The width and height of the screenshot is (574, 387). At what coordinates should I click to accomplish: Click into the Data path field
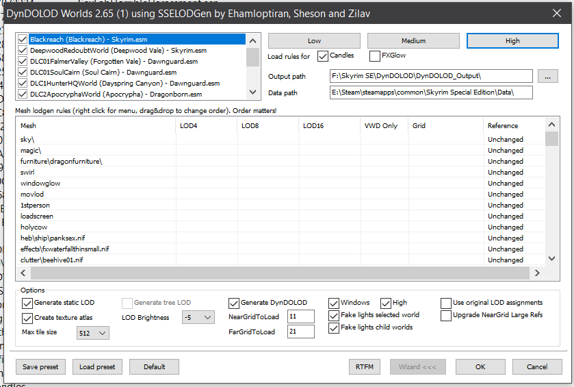(431, 92)
